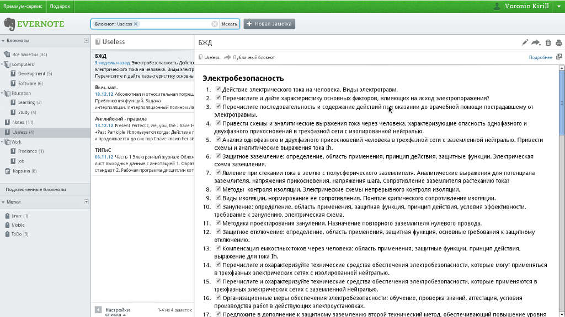Toggle checkbox for item 10 Зануление
Viewport: 565px width, 317px height.
click(x=218, y=206)
